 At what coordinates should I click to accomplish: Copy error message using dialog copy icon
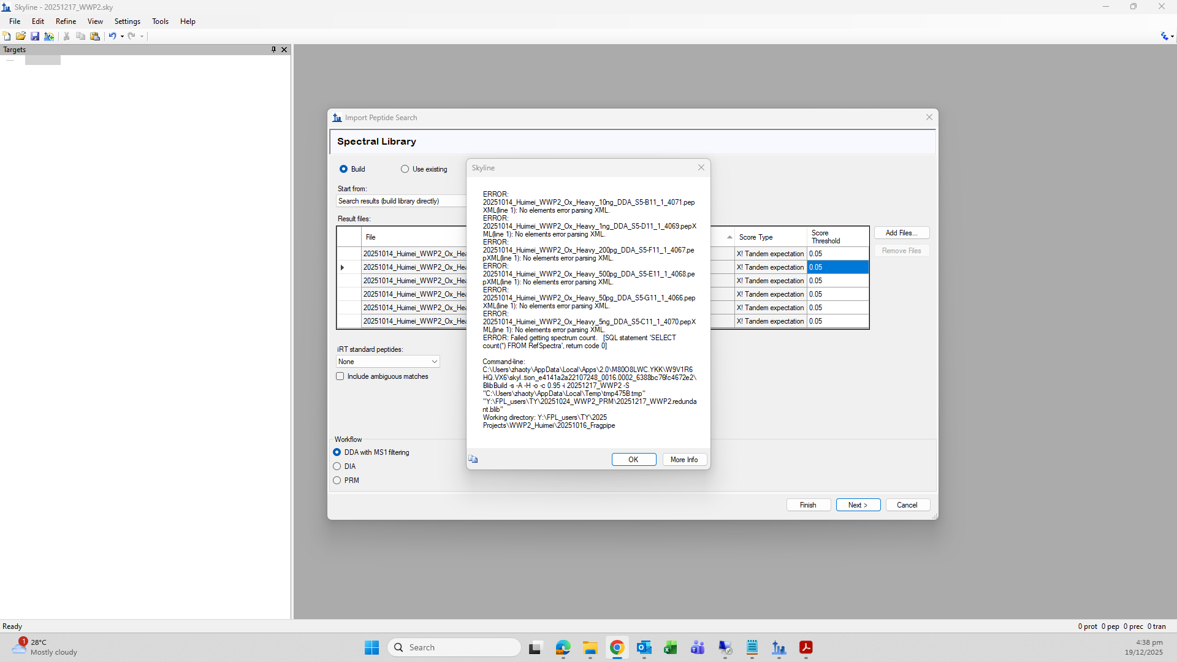473,459
